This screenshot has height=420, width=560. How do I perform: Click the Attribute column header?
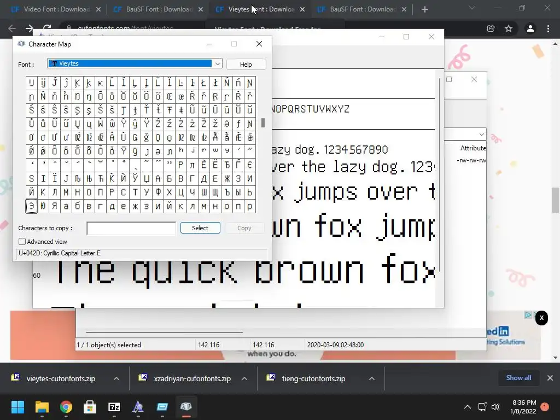pos(472,148)
